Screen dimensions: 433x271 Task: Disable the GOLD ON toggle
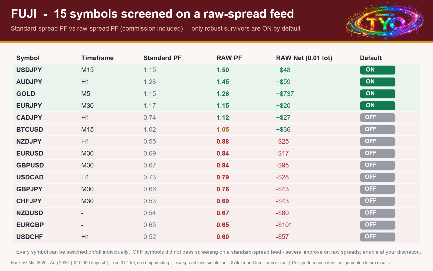point(378,94)
